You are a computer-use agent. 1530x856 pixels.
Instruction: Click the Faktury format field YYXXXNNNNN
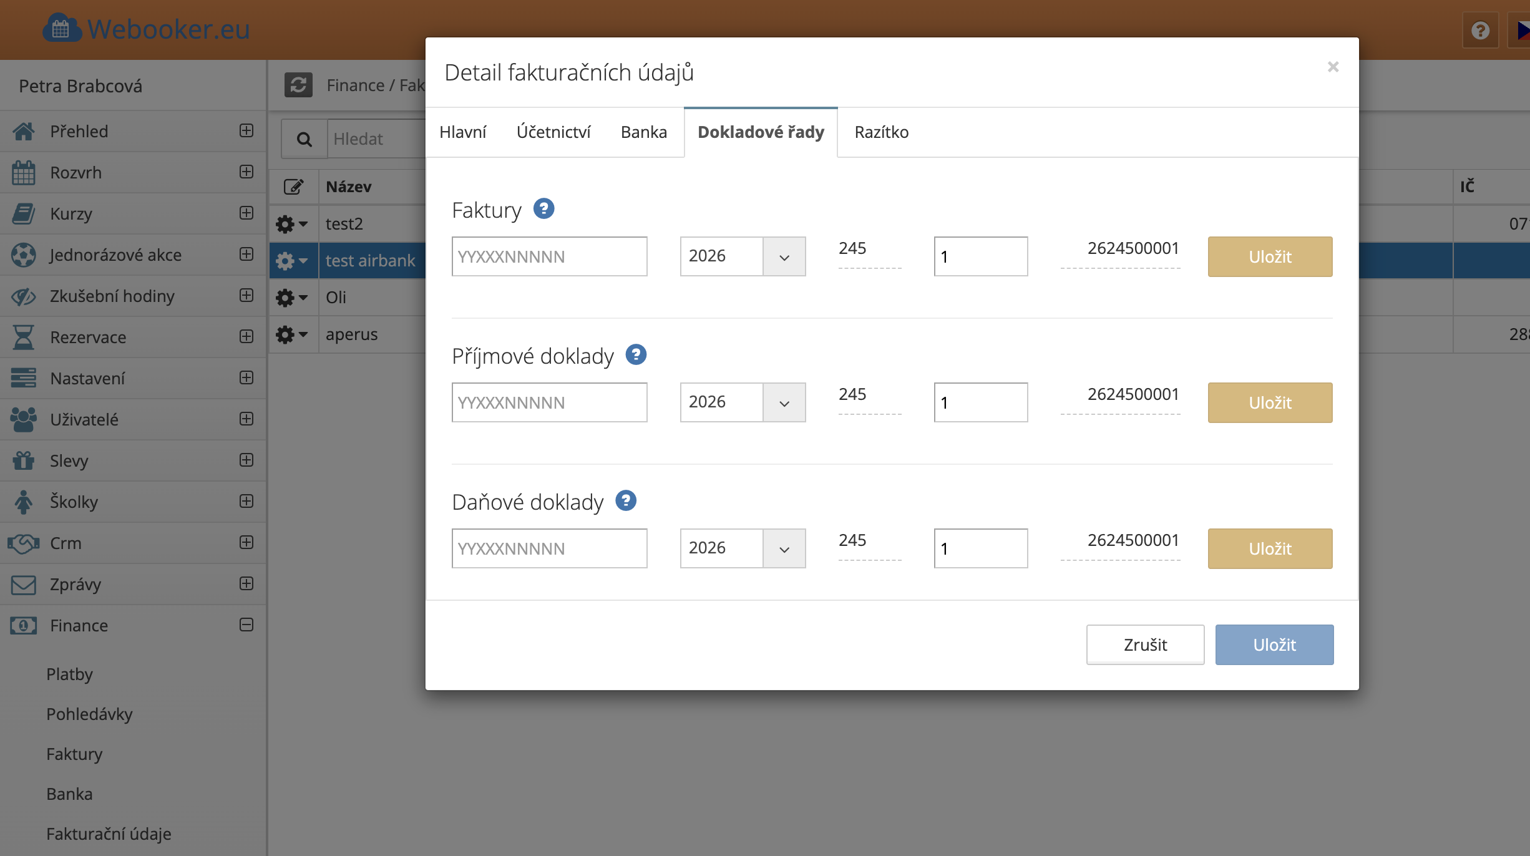pos(549,256)
